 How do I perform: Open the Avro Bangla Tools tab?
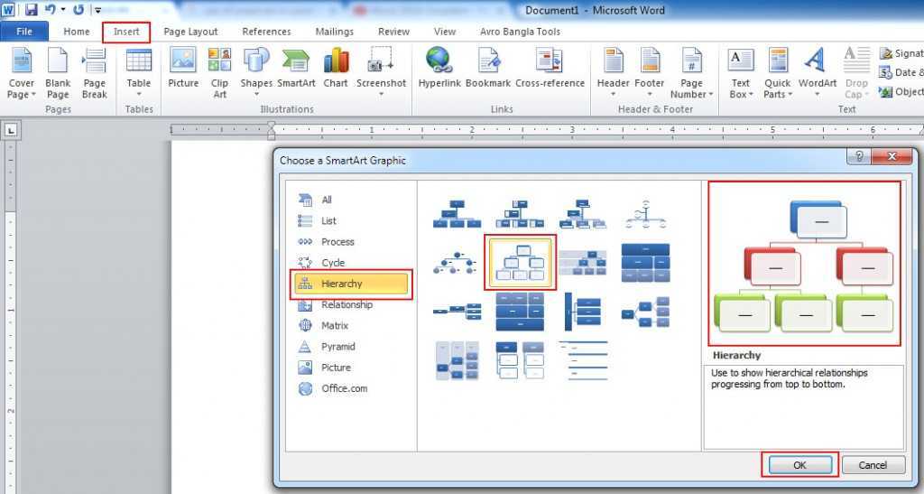click(x=520, y=32)
